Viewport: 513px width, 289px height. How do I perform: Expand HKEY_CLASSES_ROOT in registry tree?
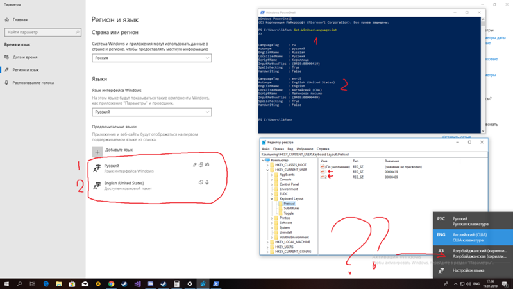point(267,165)
